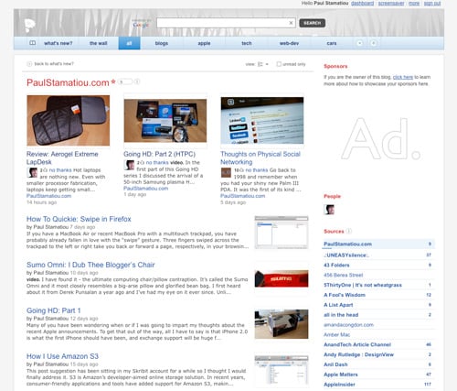Image resolution: width=457 pixels, height=391 pixels.
Task: Select the web-dev tab
Action: pyautogui.click(x=289, y=43)
